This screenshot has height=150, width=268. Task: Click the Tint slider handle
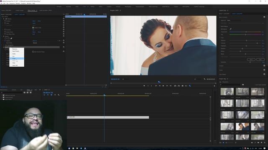(x=245, y=35)
